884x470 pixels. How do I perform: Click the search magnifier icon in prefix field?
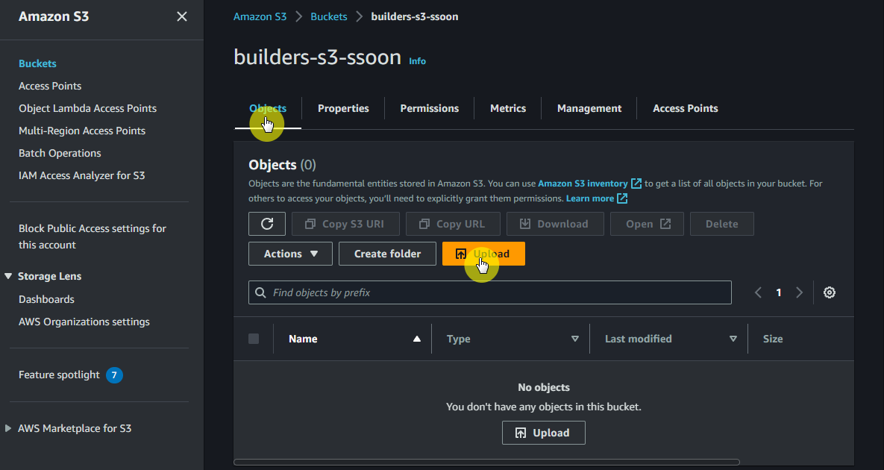[260, 292]
